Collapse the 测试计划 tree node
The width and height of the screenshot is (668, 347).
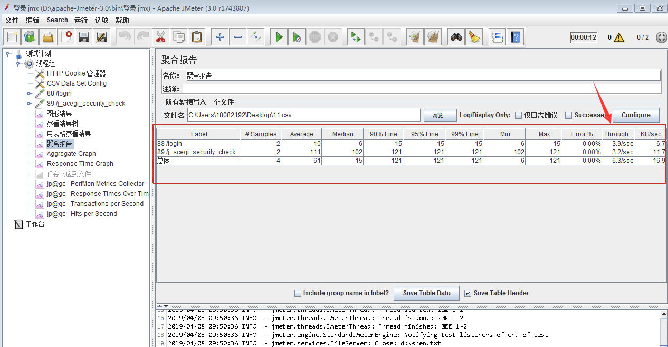point(8,53)
